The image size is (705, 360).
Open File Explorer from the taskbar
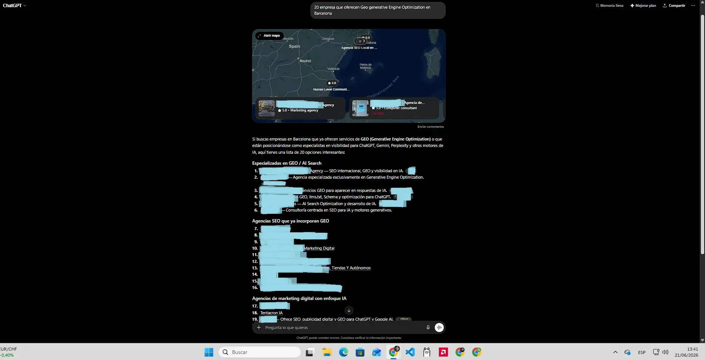(327, 352)
